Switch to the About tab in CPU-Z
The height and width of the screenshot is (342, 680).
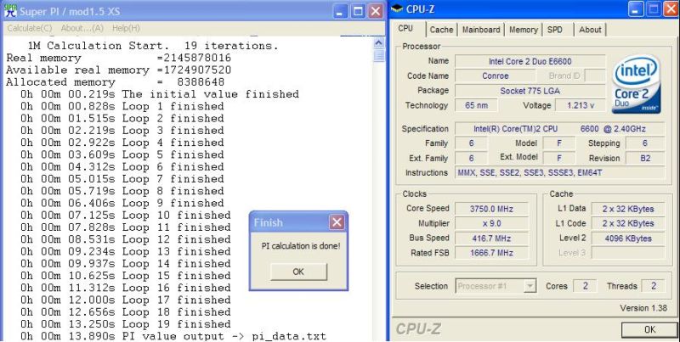[590, 30]
